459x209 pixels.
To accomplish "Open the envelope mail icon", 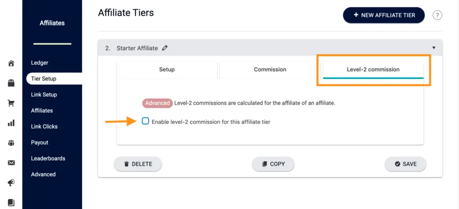I will (x=11, y=163).
